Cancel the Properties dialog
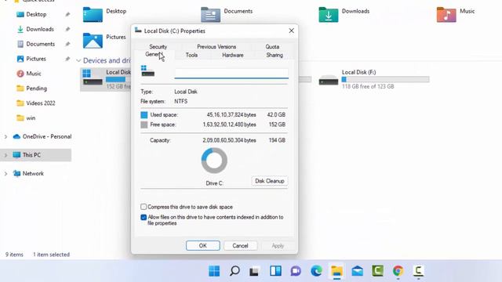 point(240,245)
